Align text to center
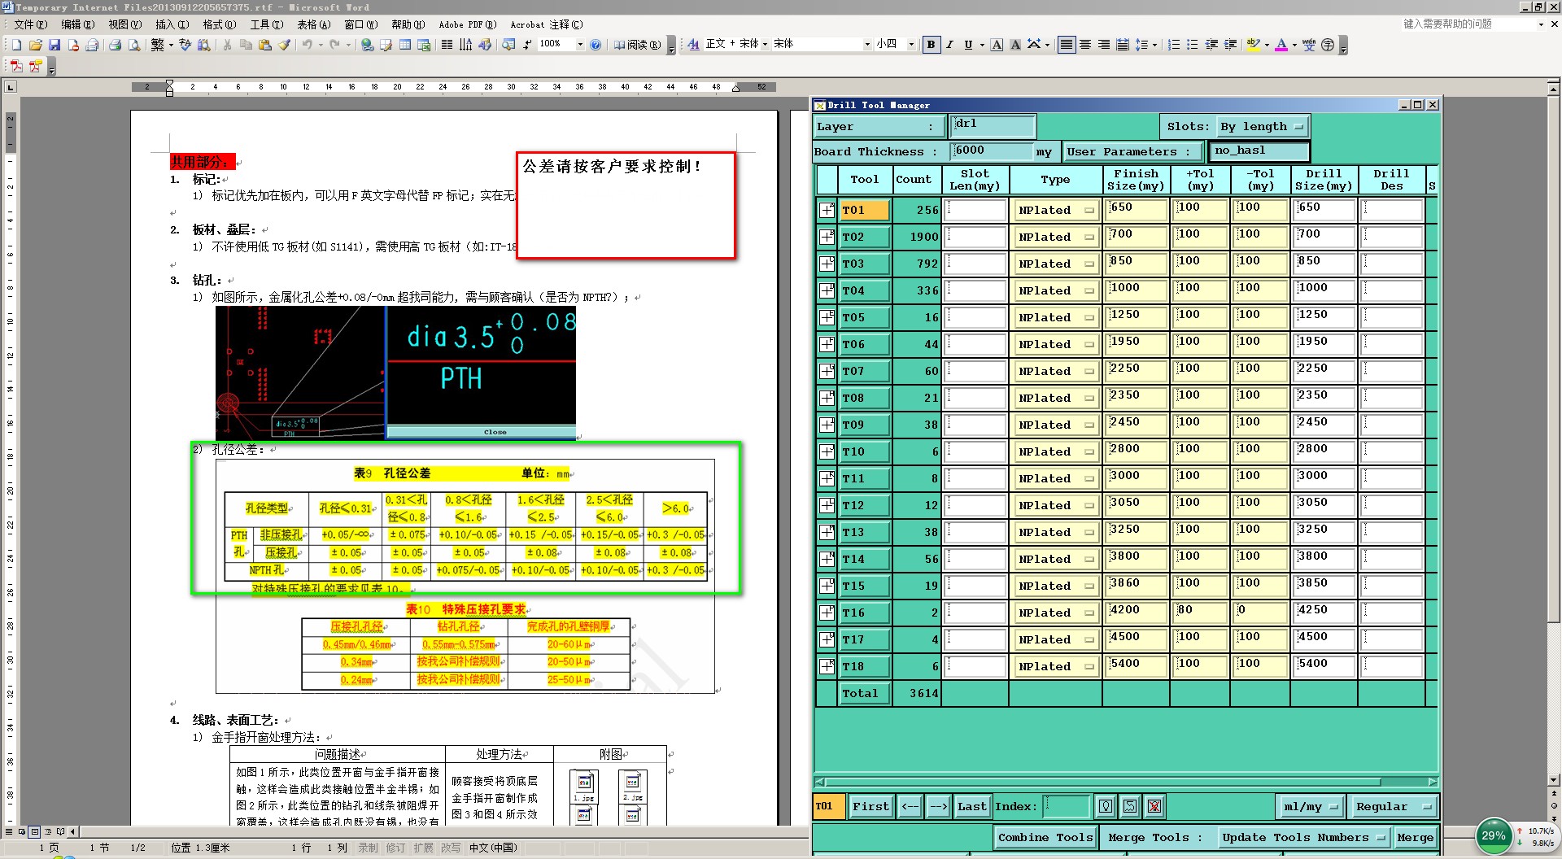1562x859 pixels. [1085, 45]
